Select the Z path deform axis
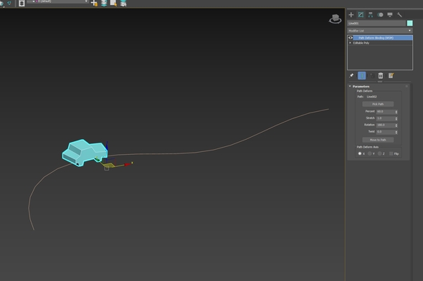423x281 pixels. point(379,153)
